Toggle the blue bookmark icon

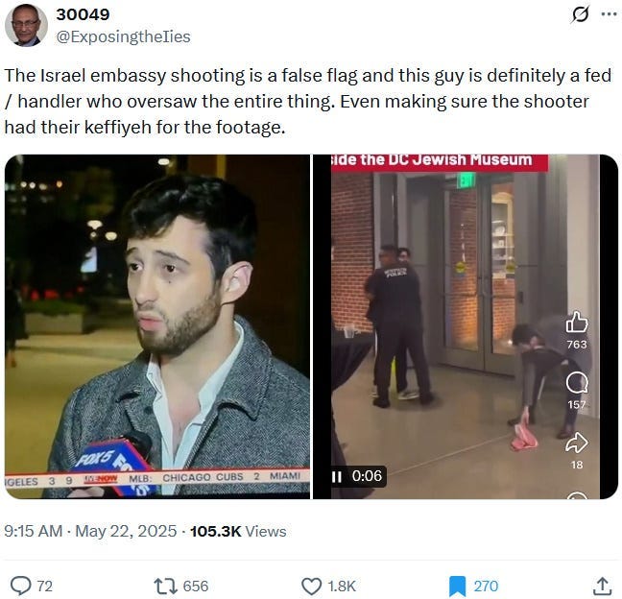click(457, 587)
